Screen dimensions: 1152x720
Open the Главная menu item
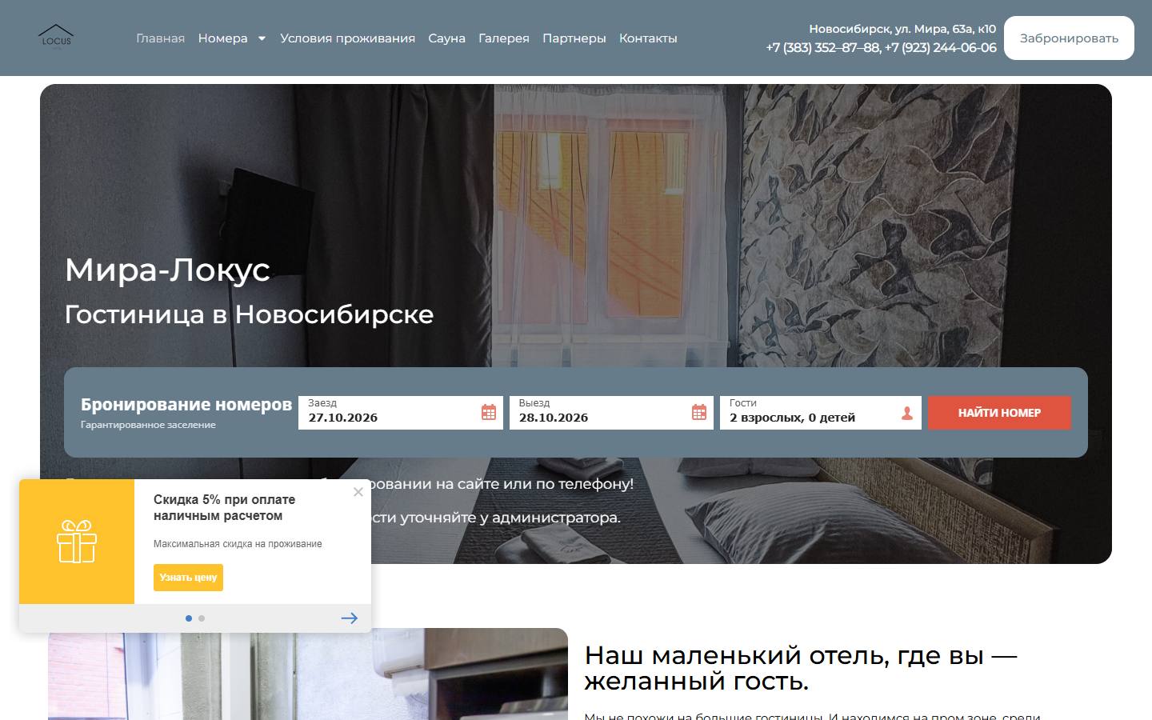[160, 38]
